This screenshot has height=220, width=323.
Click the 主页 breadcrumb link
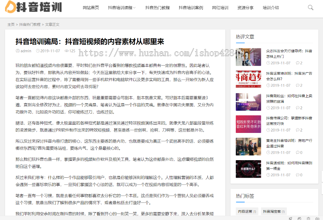(11, 24)
